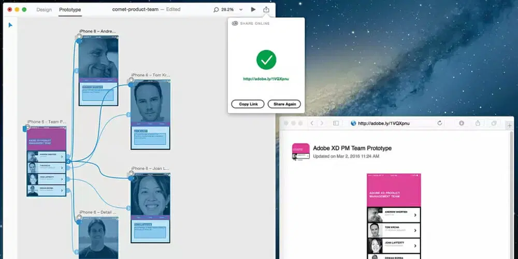518x259 pixels.
Task: Select the iPhone 6 – Detail artboard title
Action: click(98, 212)
